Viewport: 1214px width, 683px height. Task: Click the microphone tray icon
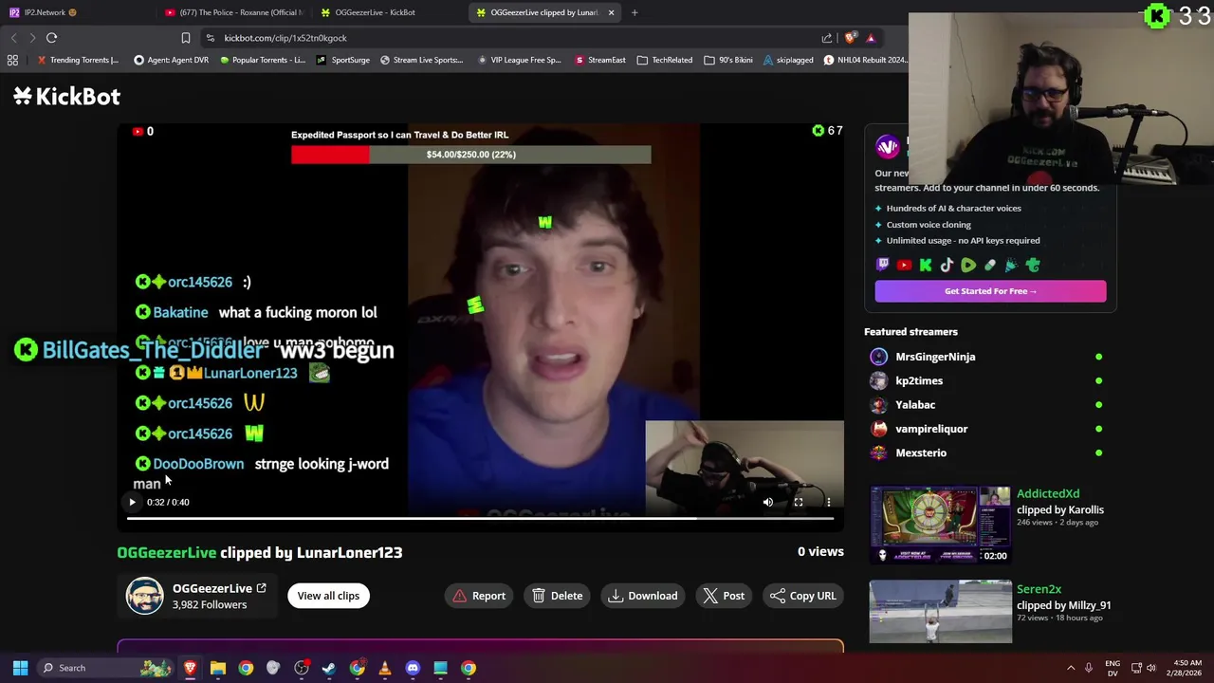1088,668
